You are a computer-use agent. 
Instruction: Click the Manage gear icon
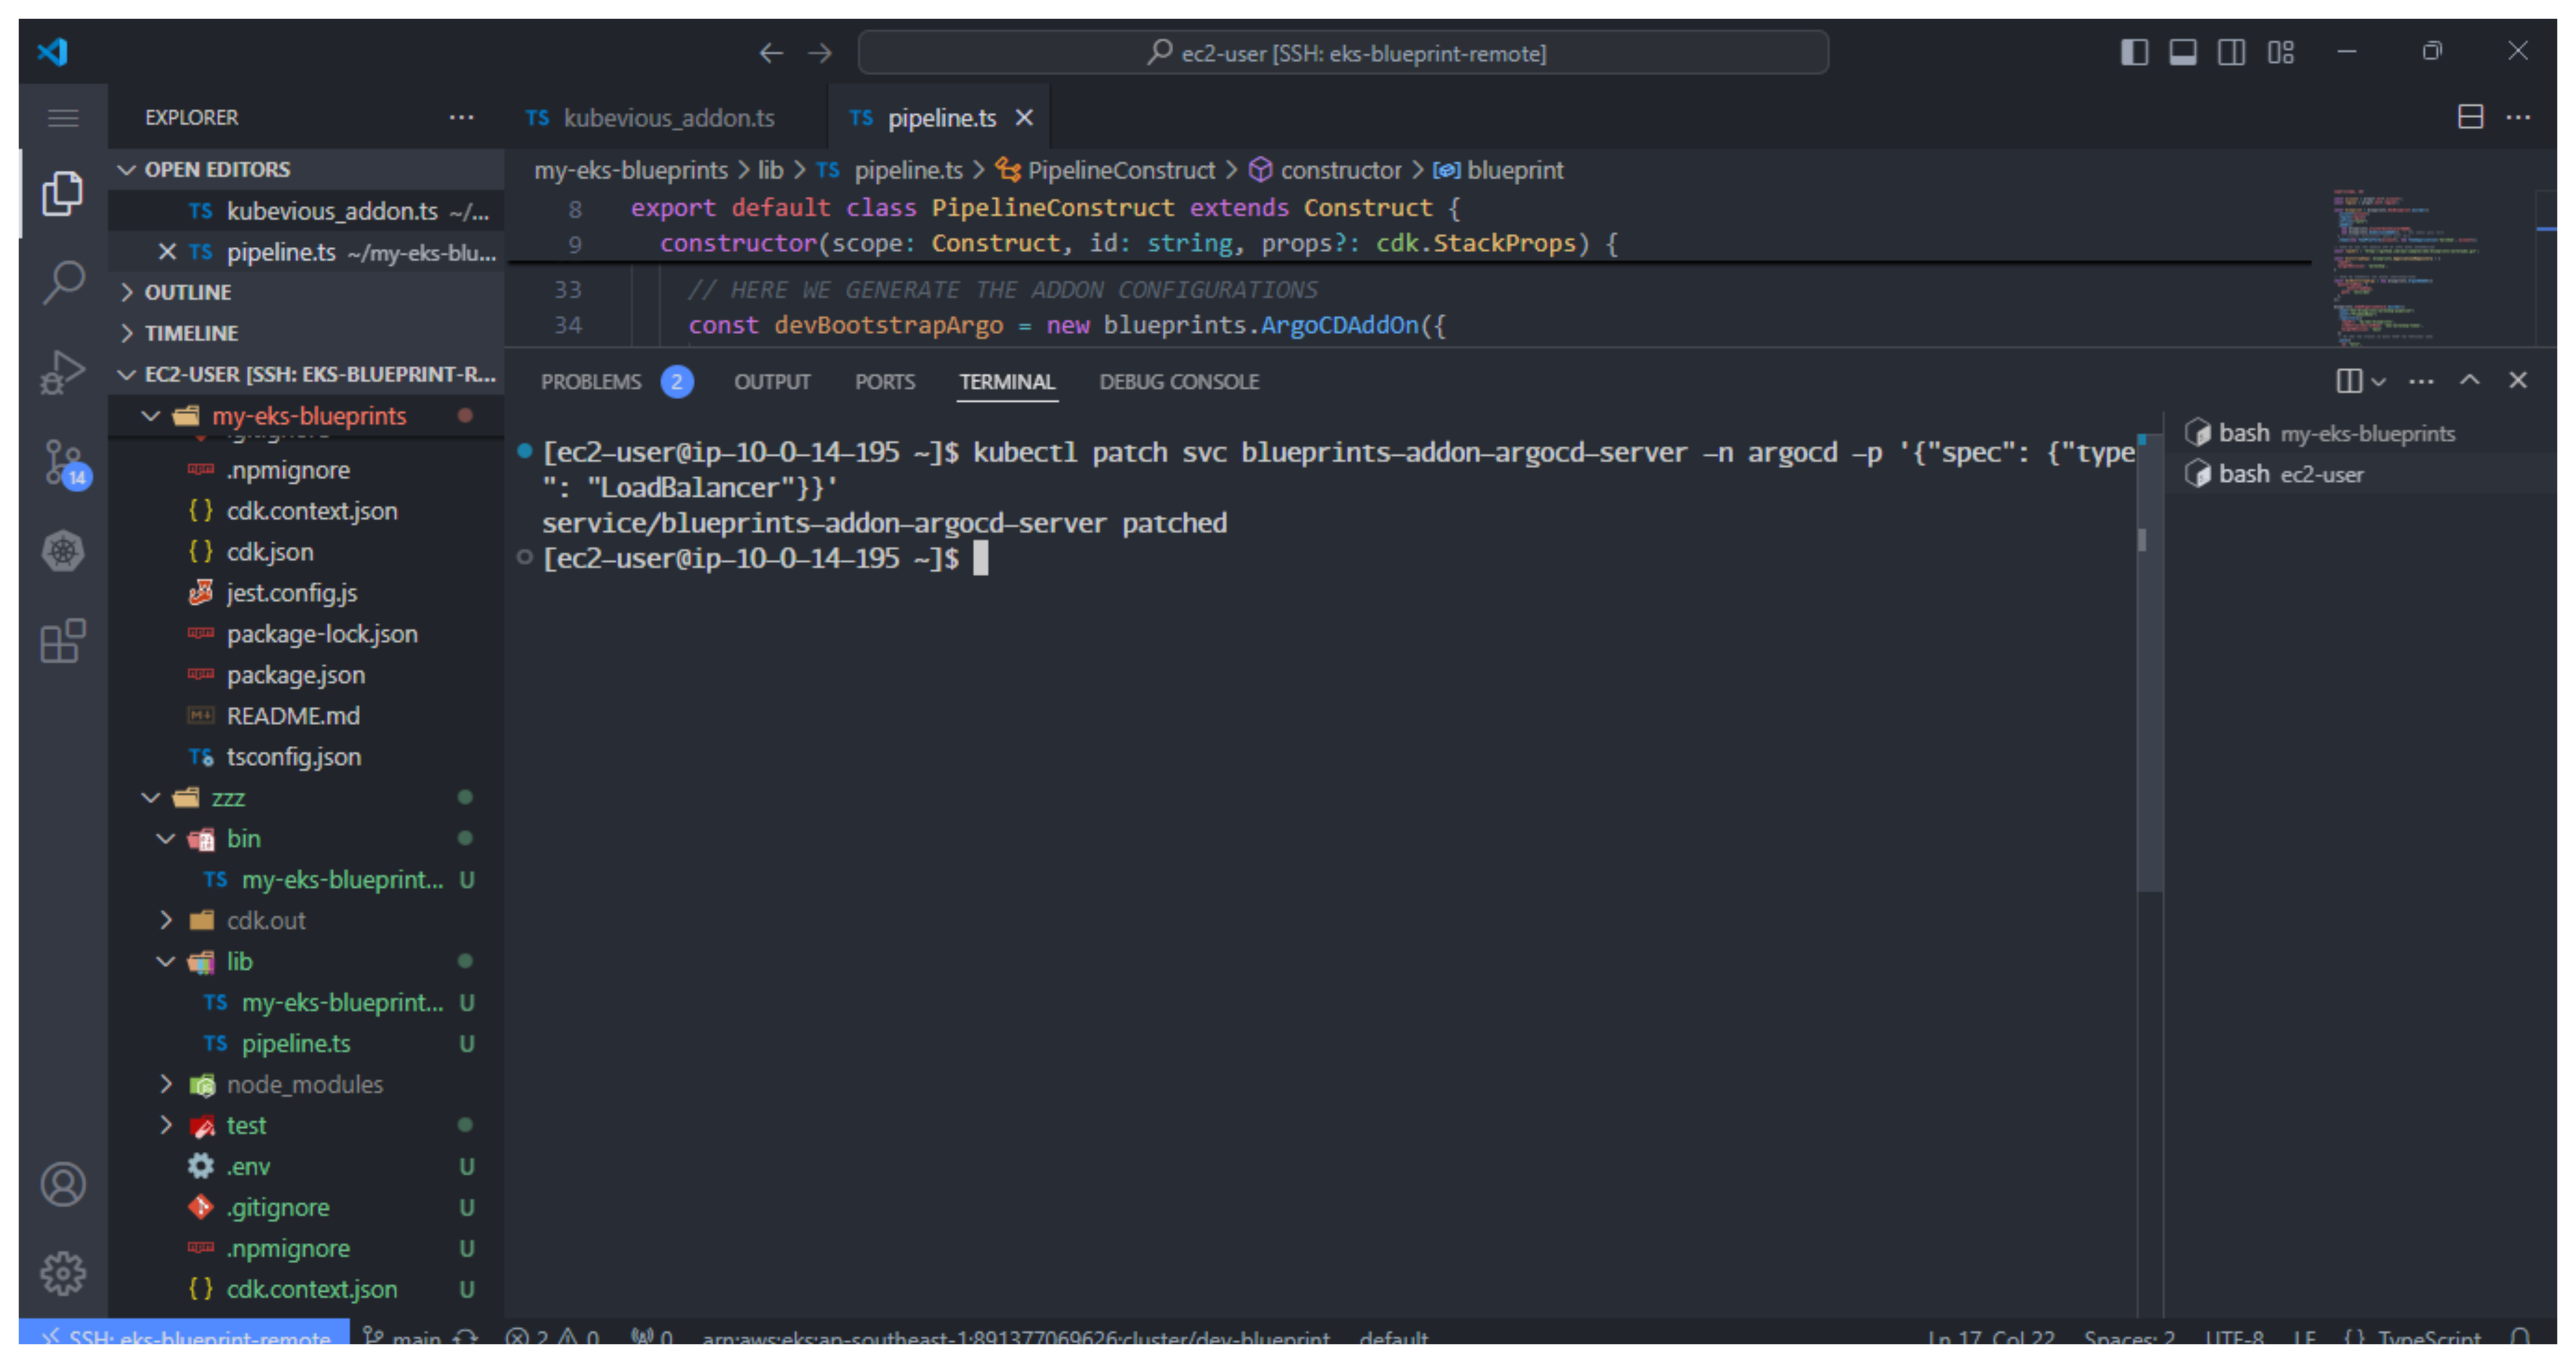point(63,1273)
